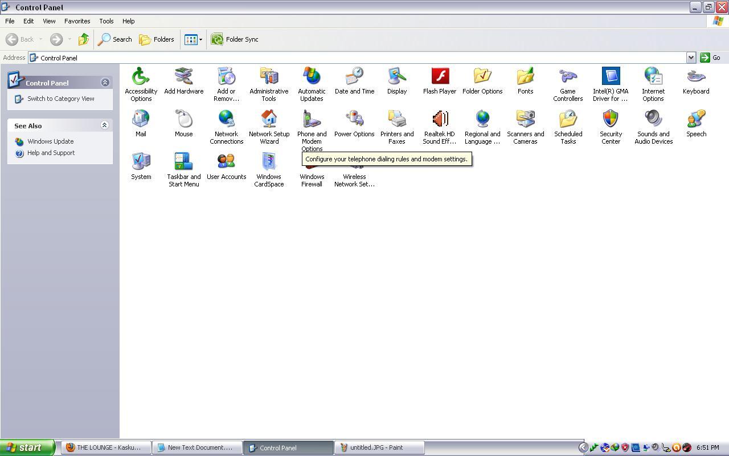
Task: Open User Accounts icon
Action: 226,161
